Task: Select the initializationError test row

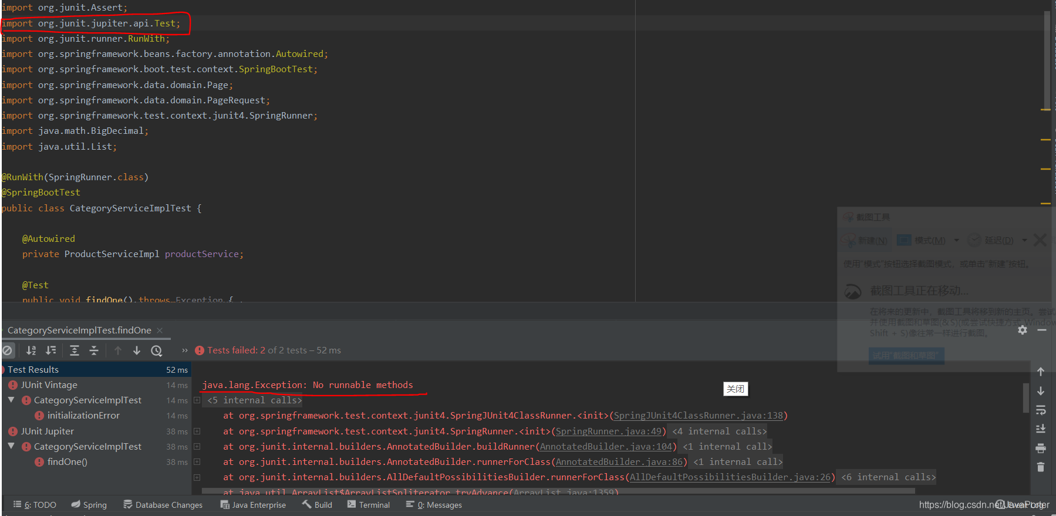Action: point(83,416)
